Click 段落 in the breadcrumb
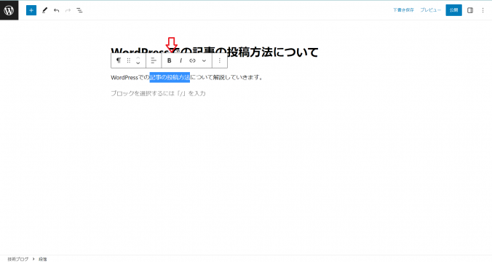The height and width of the screenshot is (262, 492). (x=43, y=259)
